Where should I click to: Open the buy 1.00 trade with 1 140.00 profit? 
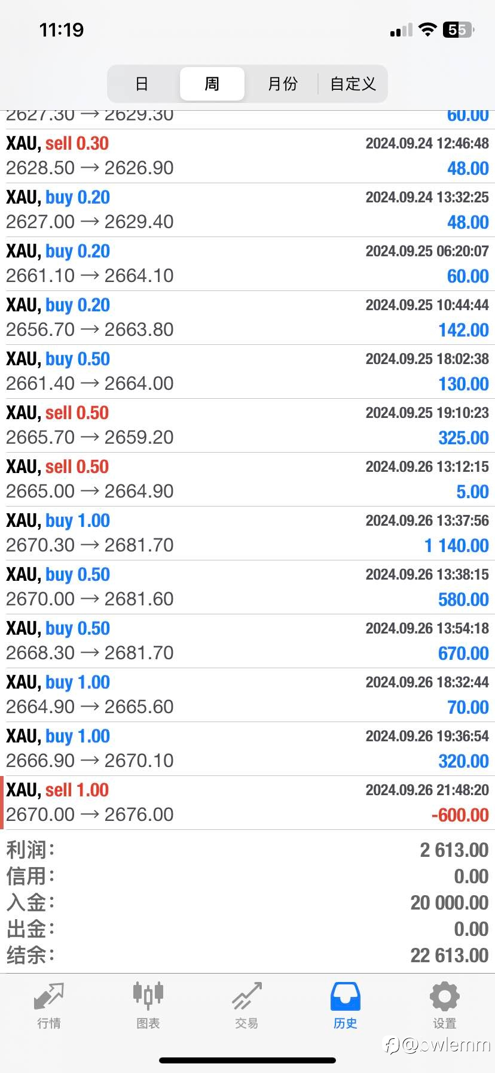pyautogui.click(x=247, y=533)
